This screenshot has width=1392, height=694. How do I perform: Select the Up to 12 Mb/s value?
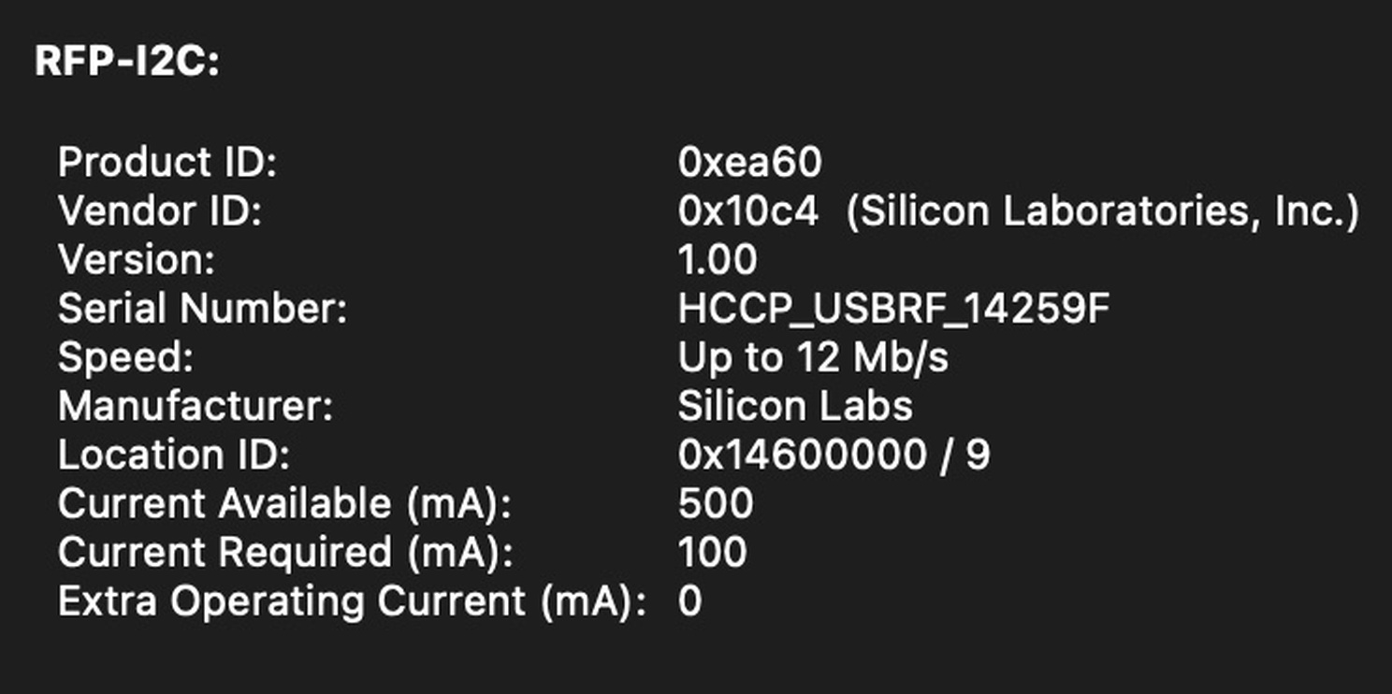tap(813, 357)
